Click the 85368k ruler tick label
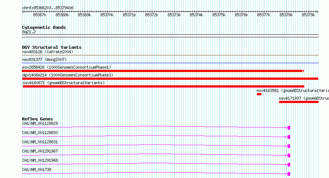Screen dimensions: 329x178 point(62,15)
